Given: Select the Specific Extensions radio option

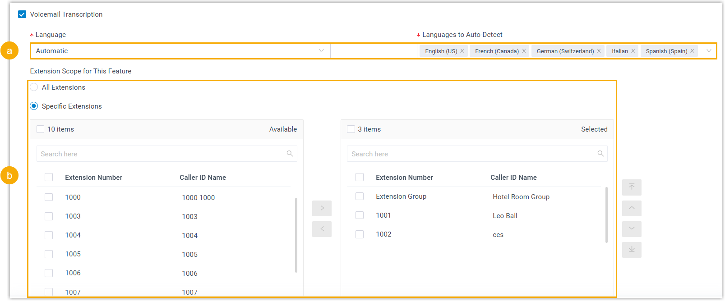Looking at the screenshot, I should (x=34, y=106).
